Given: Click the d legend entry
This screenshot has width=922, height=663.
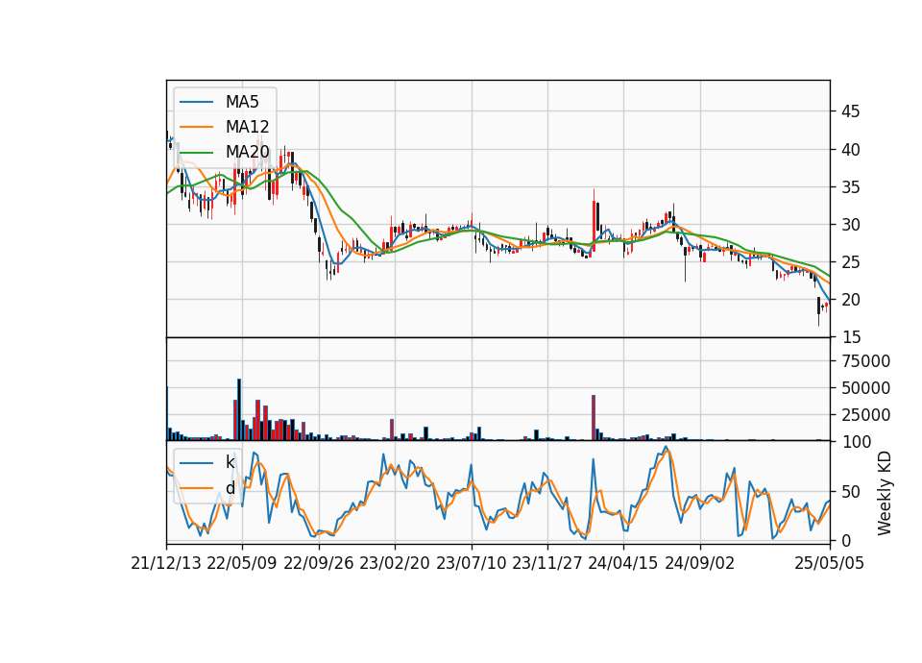Looking at the screenshot, I should click(230, 488).
